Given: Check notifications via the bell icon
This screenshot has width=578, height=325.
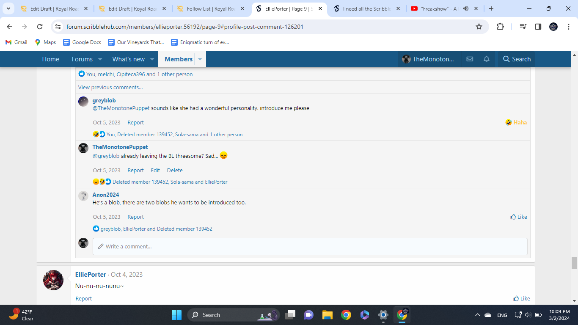Looking at the screenshot, I should (486, 59).
